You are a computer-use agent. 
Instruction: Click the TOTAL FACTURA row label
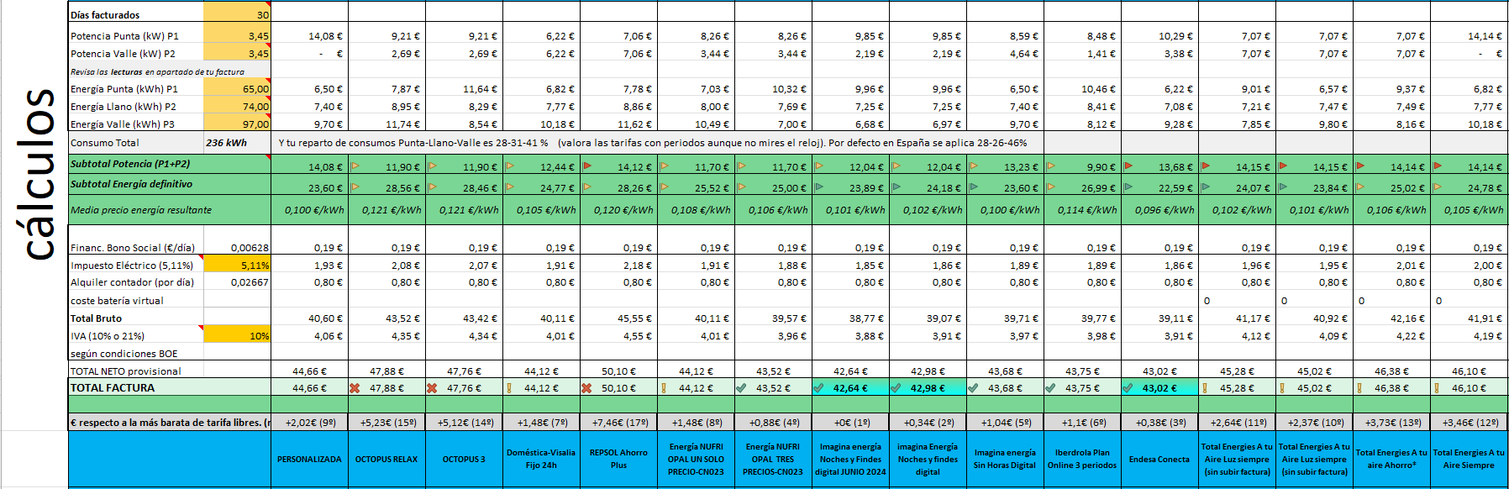pos(113,387)
